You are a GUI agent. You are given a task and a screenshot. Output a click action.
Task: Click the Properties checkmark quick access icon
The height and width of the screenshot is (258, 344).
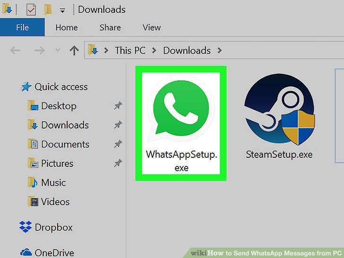tap(31, 10)
